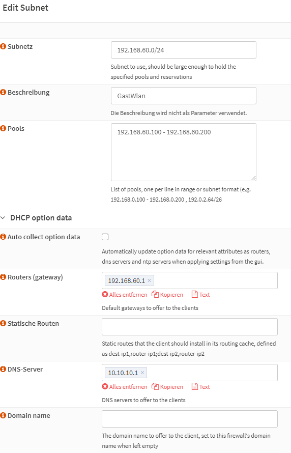
Task: Collapse the DHCP option data section
Action: pos(3,217)
